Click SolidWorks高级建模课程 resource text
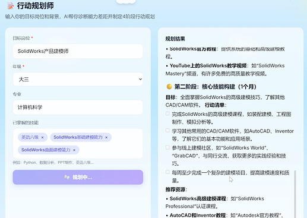 (x=198, y=198)
